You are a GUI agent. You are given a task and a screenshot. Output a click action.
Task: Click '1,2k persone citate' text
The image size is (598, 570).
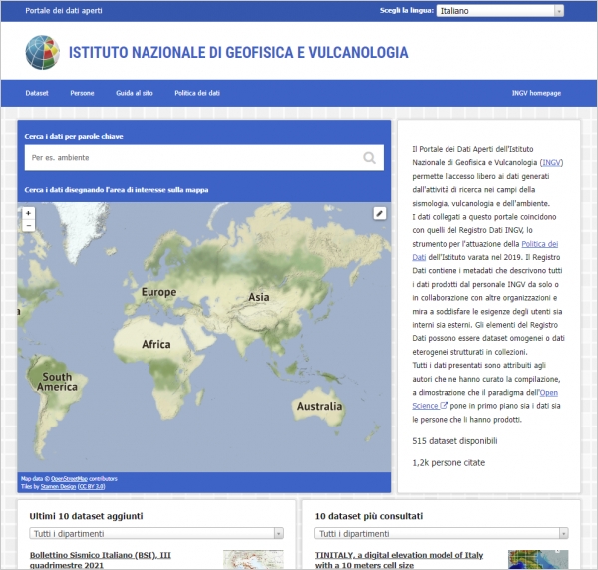[x=448, y=462]
